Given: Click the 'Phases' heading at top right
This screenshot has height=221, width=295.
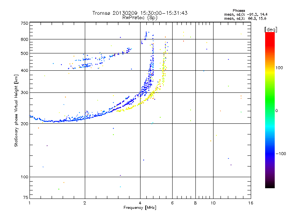Looking at the screenshot, I should (239, 11).
